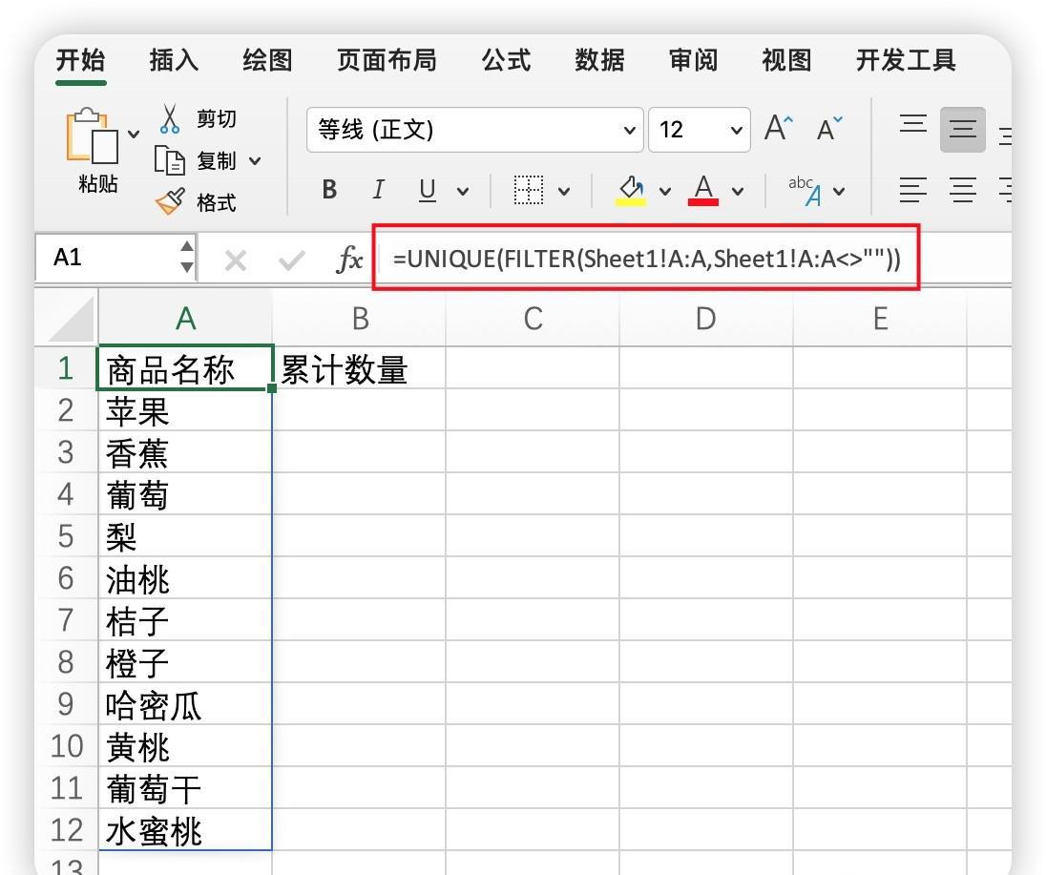1046x875 pixels.
Task: Select cell containing 哈密瓜
Action: (x=185, y=703)
